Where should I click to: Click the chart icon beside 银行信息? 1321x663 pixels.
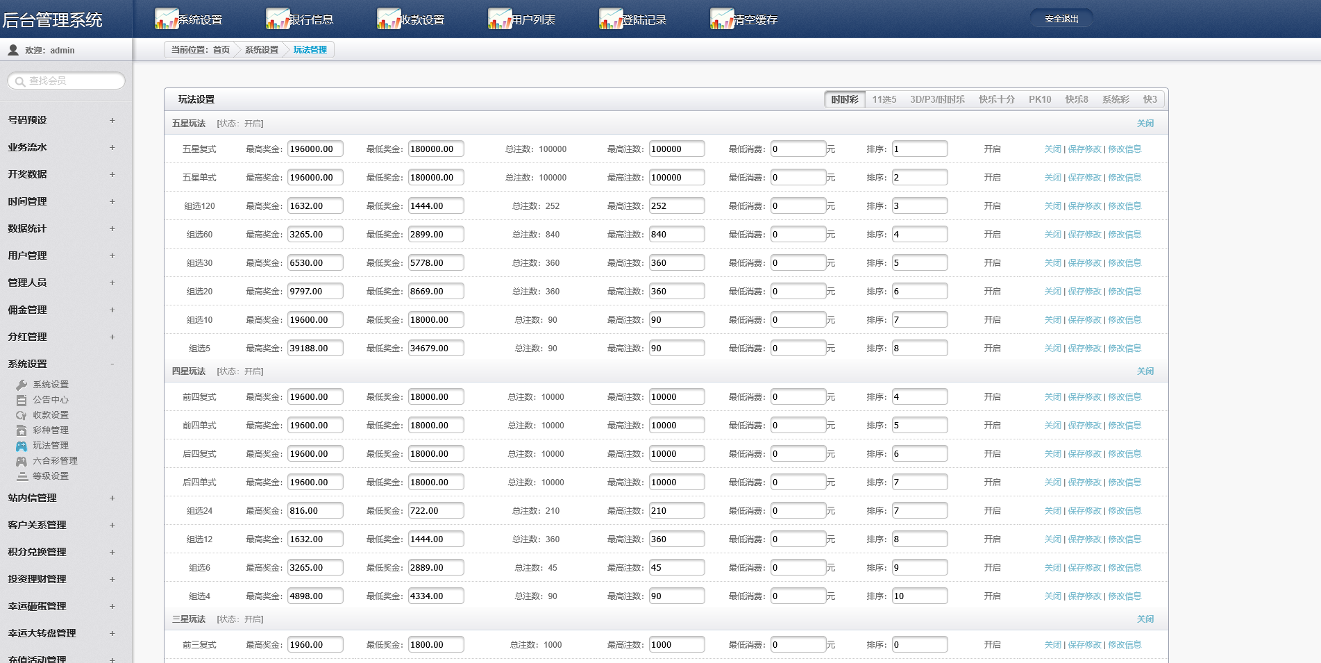click(x=277, y=19)
